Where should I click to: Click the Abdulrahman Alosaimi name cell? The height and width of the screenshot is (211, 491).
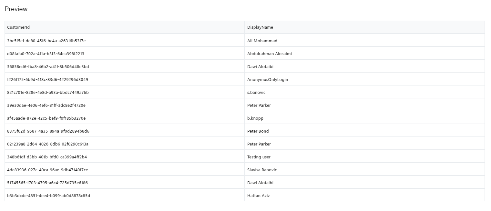coord(269,54)
